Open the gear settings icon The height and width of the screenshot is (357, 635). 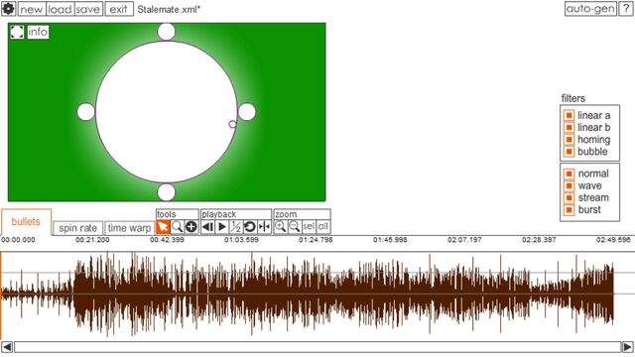coord(8,9)
